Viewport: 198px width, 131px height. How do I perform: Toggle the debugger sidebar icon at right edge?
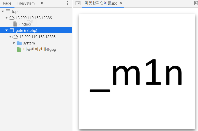(196, 3)
